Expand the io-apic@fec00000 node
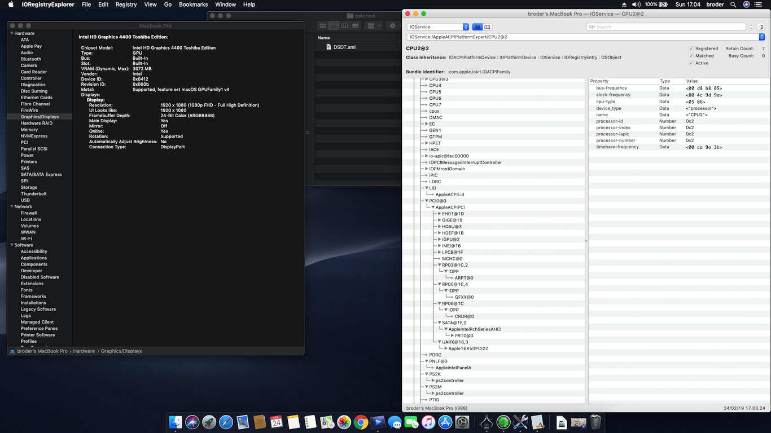The image size is (771, 433). [427, 156]
